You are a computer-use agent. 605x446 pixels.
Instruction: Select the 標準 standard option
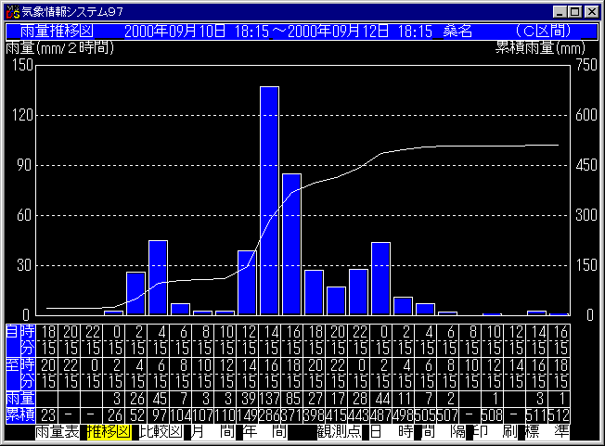(x=549, y=432)
